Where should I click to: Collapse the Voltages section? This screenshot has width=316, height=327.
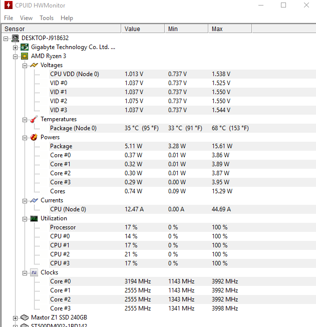25,66
